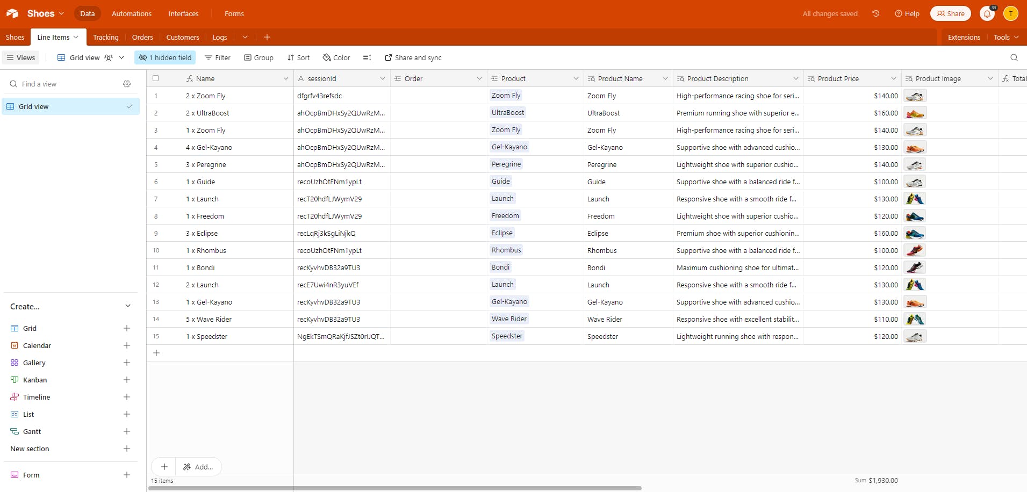Click the plus button in the bottom bar
The height and width of the screenshot is (492, 1027).
[164, 467]
